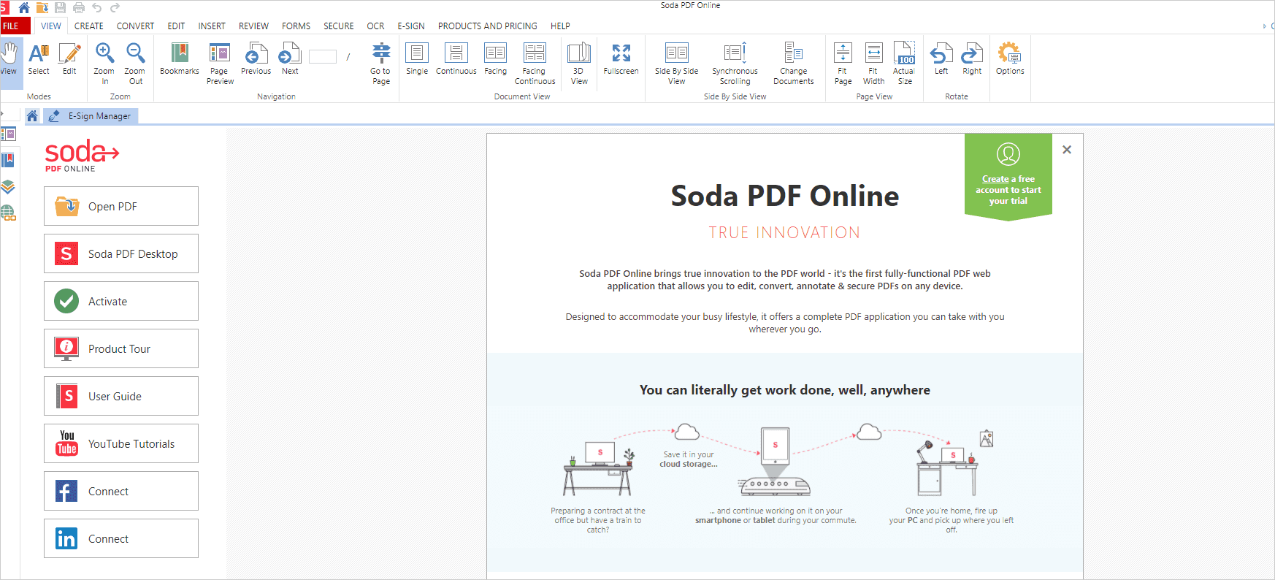This screenshot has height=580, width=1275.
Task: Open the page thumbnails sidebar icon
Action: coord(8,134)
